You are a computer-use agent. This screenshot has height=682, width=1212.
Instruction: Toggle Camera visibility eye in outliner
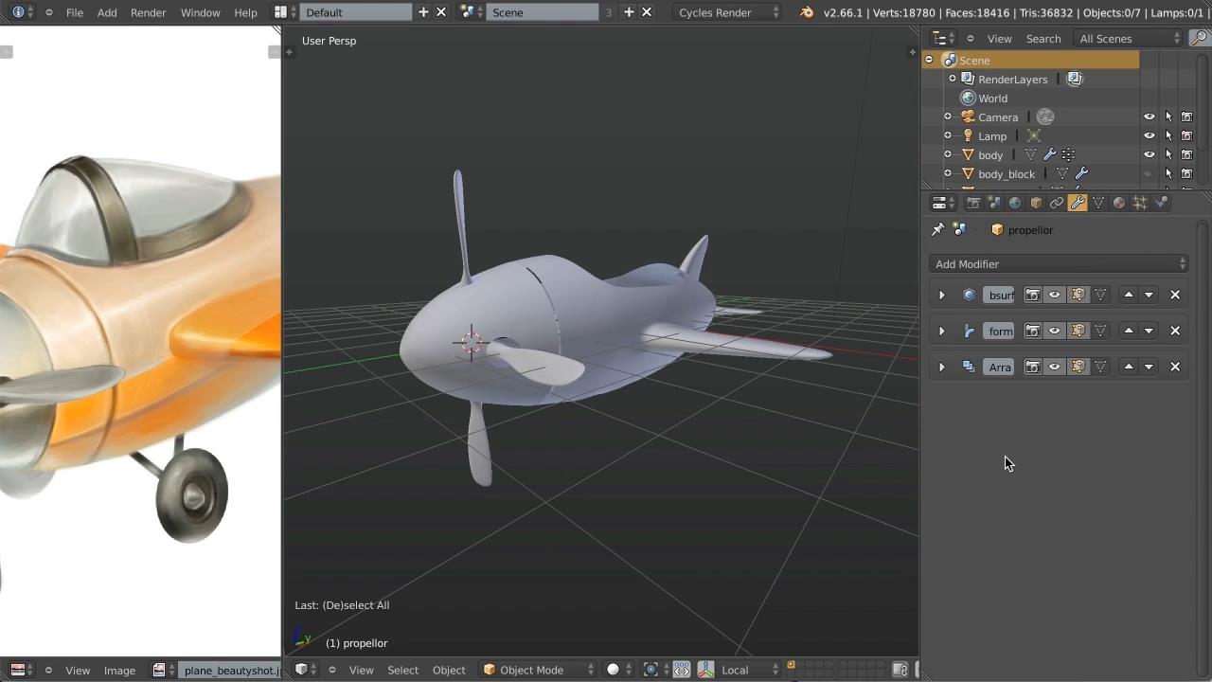[x=1150, y=117]
